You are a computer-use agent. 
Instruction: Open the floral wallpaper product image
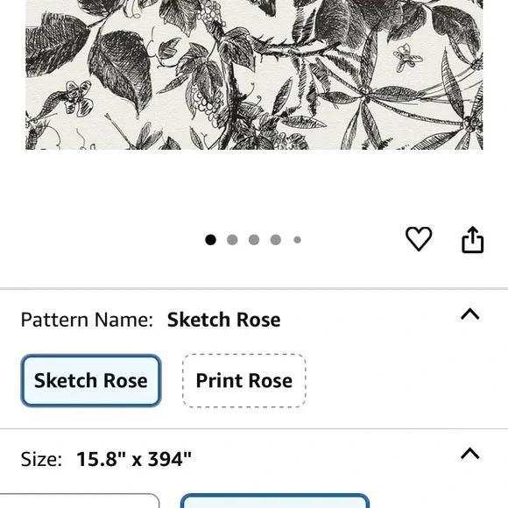click(x=254, y=74)
